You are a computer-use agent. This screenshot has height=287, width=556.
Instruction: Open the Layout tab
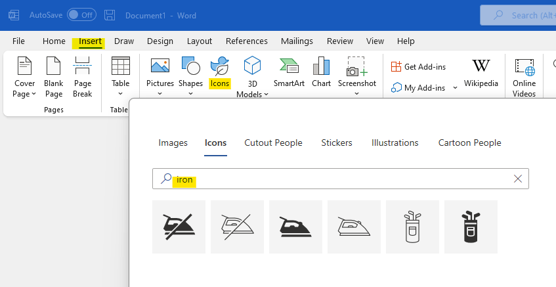200,41
